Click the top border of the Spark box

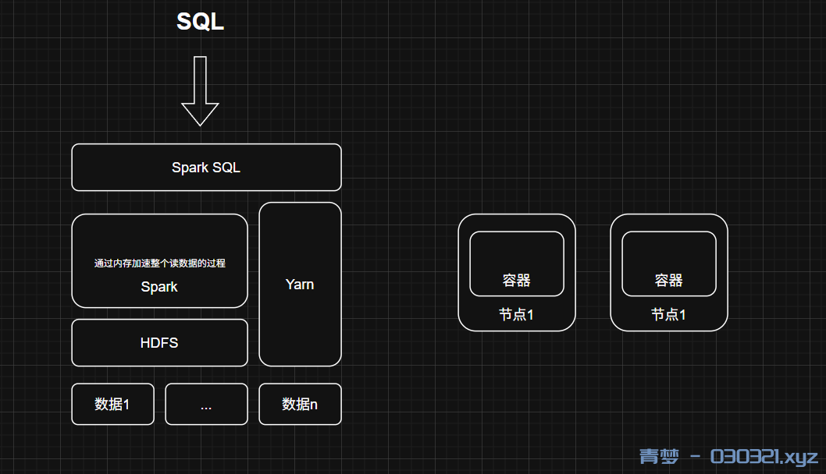pos(159,214)
